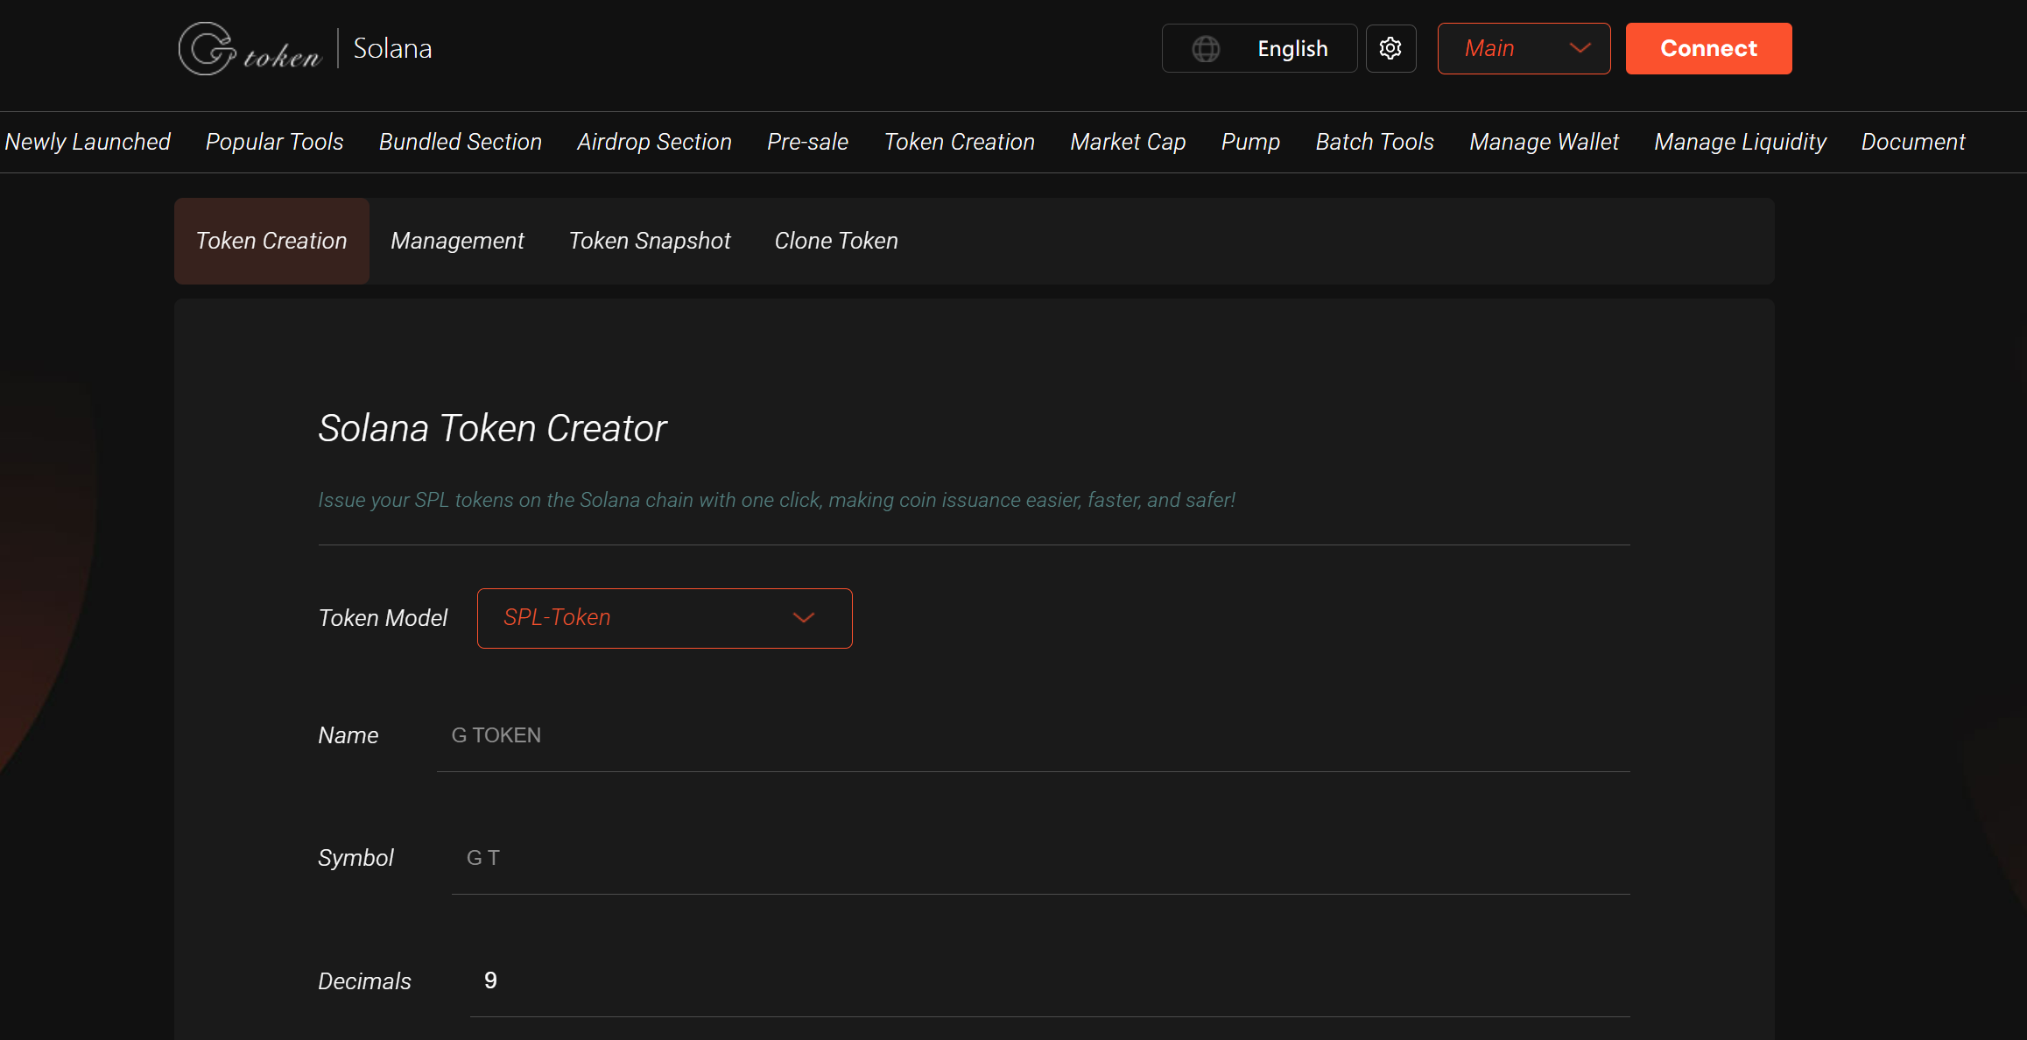Expand the SPL-Token model dropdown
The height and width of the screenshot is (1040, 2027).
(664, 618)
